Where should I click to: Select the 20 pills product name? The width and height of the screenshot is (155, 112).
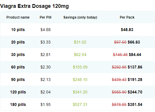tap(18, 42)
